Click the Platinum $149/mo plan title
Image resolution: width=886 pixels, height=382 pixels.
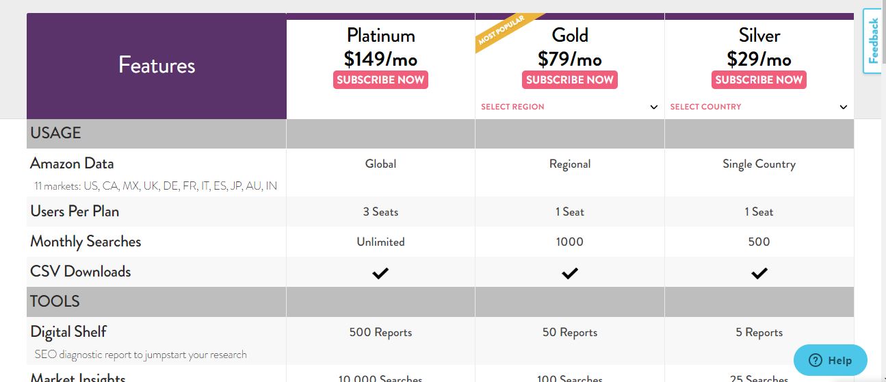380,47
